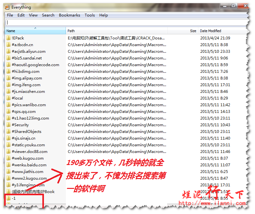Select folder icon for #sjs.sinajs.cn
The image size is (255, 214).
pos(9,138)
